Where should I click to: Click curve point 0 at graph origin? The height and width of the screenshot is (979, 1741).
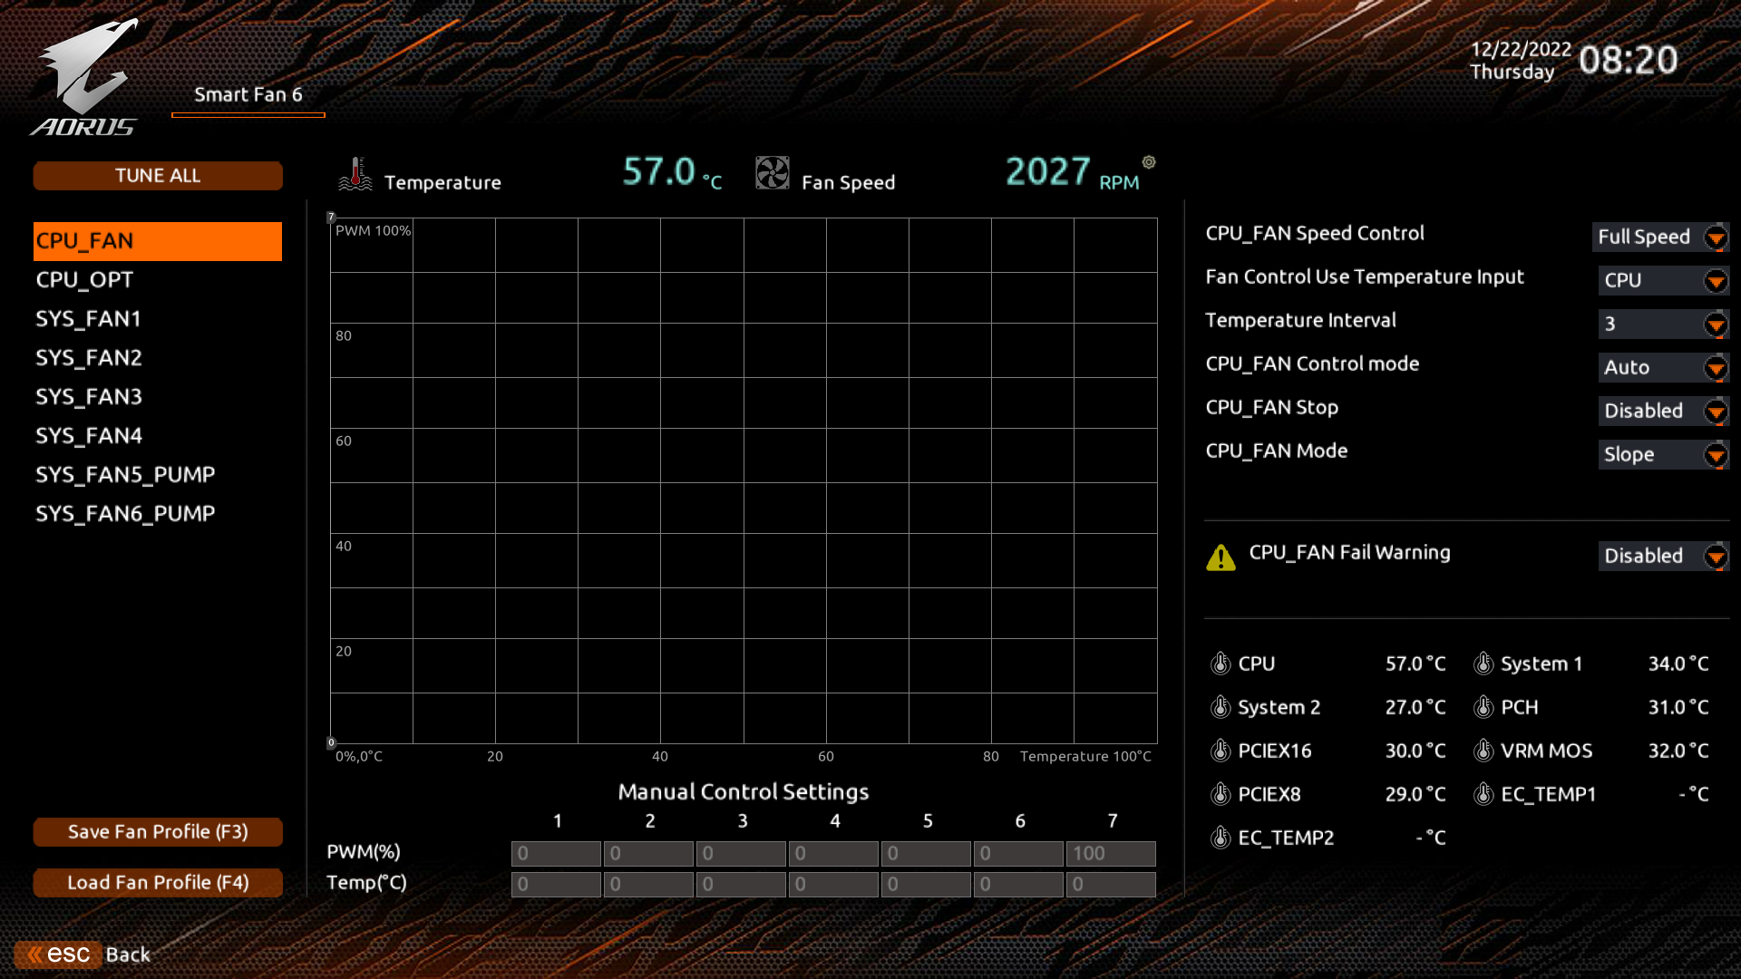[x=331, y=742]
